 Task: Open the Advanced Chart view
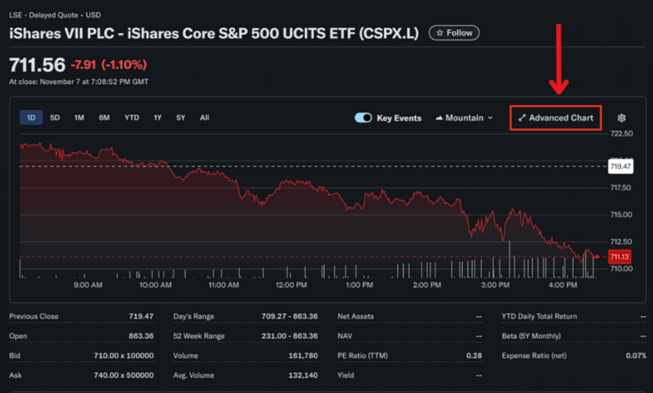point(556,118)
